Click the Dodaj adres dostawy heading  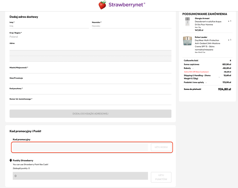[x=24, y=17]
